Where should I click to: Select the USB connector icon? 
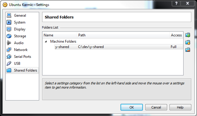tap(9, 64)
